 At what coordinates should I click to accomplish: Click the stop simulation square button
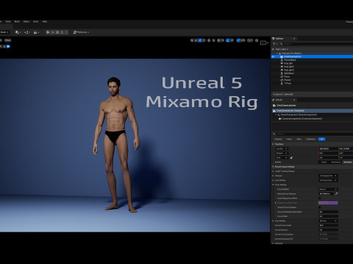coord(57,32)
